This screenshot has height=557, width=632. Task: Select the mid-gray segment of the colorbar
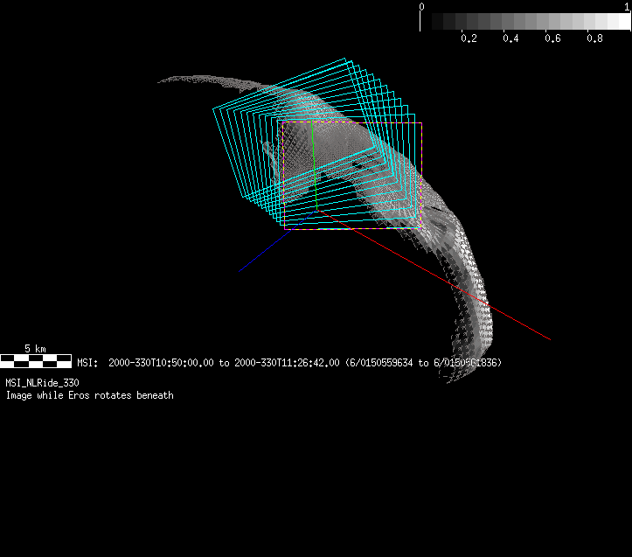(526, 21)
